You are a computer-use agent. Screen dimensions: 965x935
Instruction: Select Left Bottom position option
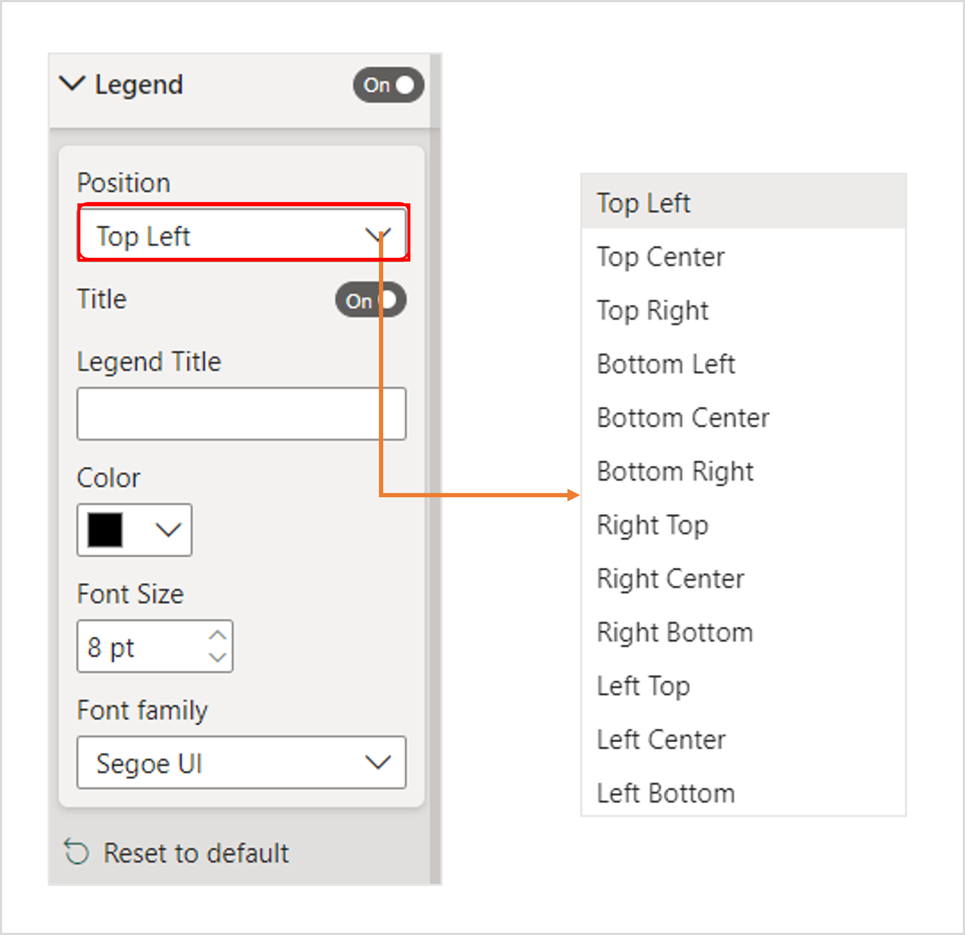click(666, 794)
